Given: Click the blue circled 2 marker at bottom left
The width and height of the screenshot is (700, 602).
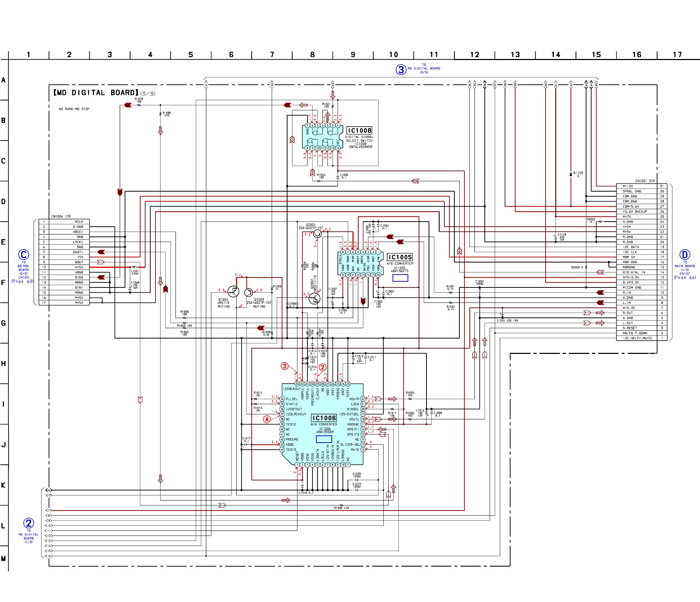Looking at the screenshot, I should pyautogui.click(x=29, y=523).
